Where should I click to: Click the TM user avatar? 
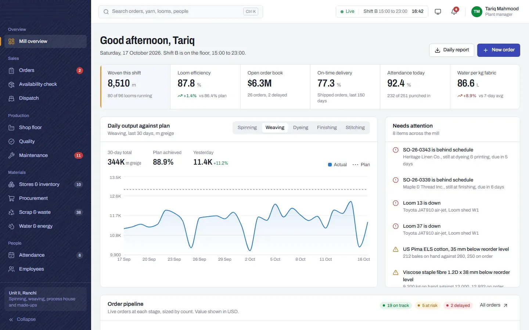click(476, 12)
